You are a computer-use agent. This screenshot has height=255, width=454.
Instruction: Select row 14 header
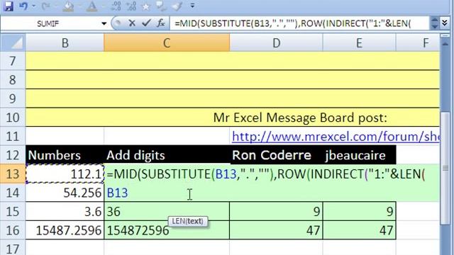coord(13,193)
